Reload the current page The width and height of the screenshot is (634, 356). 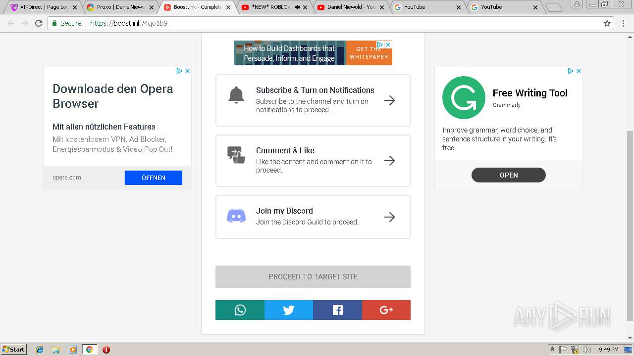(x=39, y=23)
